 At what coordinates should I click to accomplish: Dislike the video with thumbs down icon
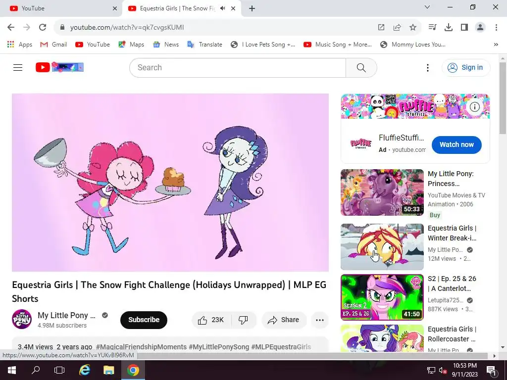coord(244,320)
